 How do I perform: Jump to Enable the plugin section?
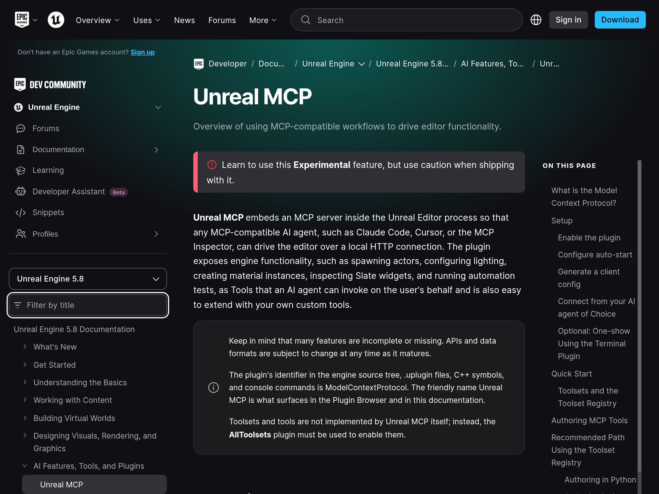(x=589, y=238)
